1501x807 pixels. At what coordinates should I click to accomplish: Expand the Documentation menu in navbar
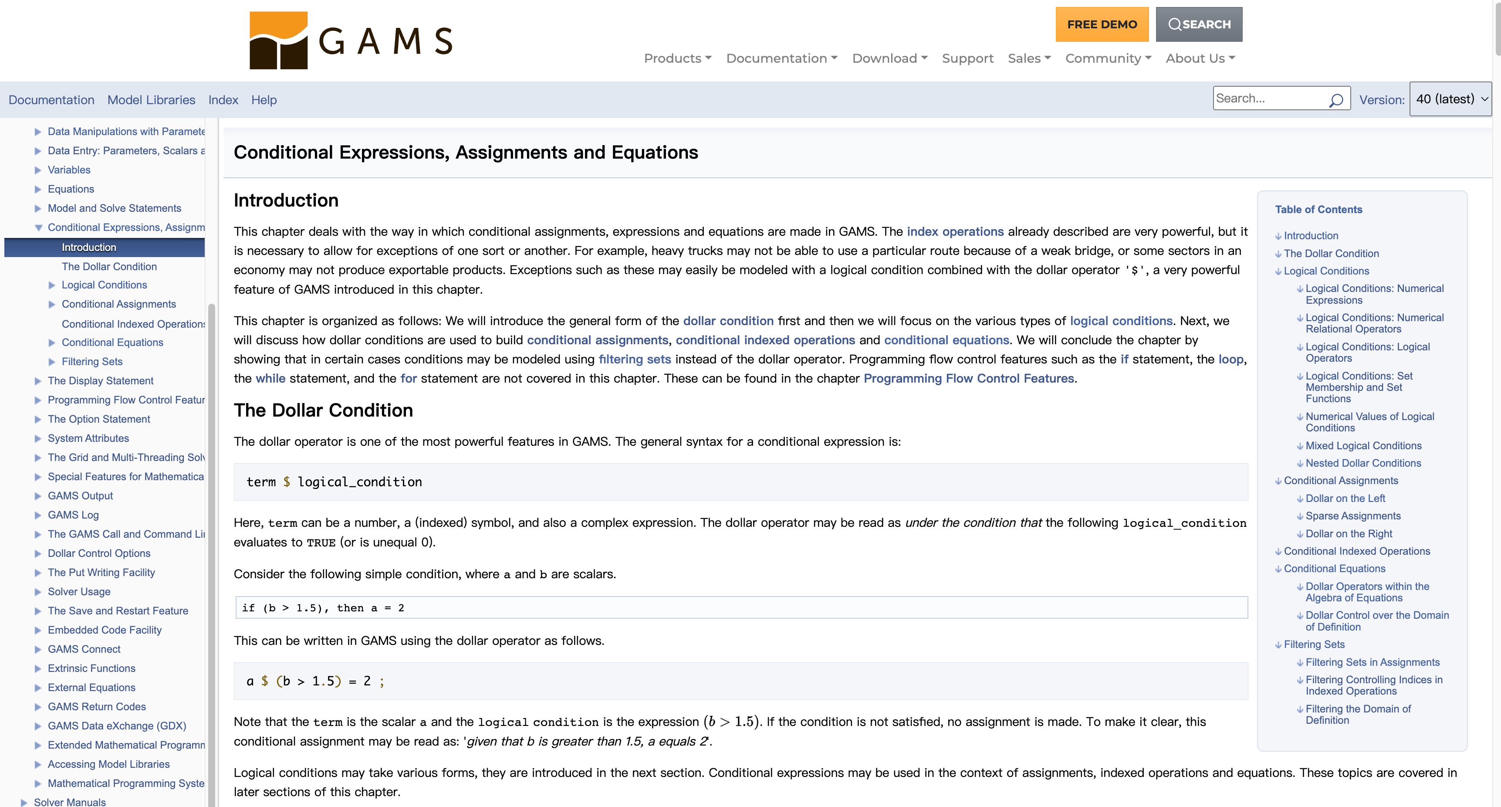coord(782,58)
